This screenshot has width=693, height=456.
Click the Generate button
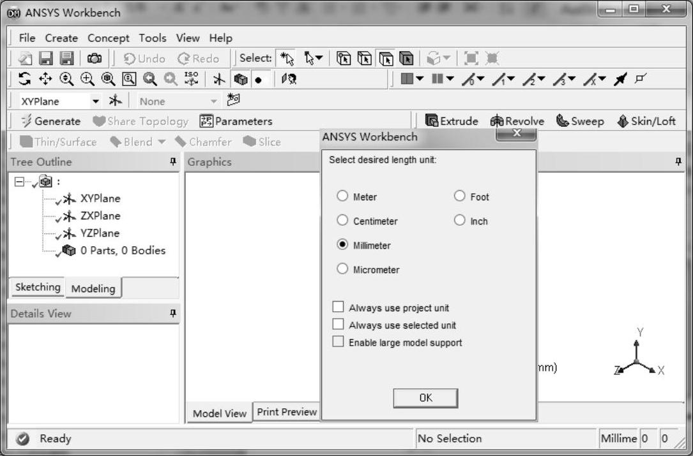(50, 121)
